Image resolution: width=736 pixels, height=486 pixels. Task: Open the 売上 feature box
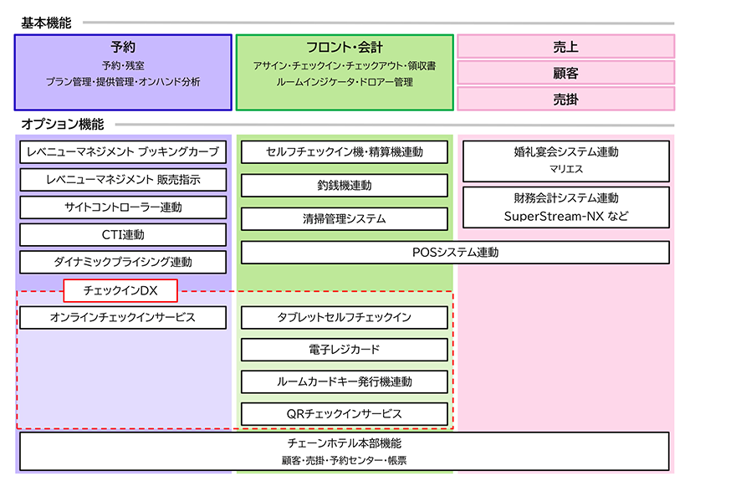[566, 47]
